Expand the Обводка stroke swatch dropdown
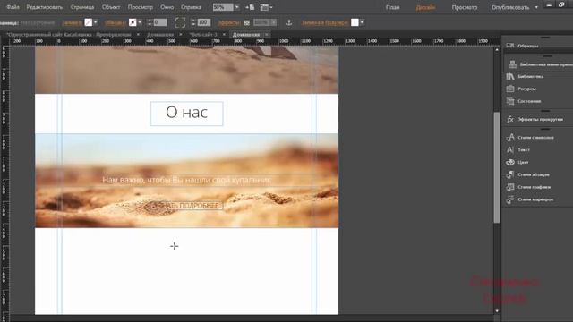This screenshot has height=322, width=573. pos(140,22)
